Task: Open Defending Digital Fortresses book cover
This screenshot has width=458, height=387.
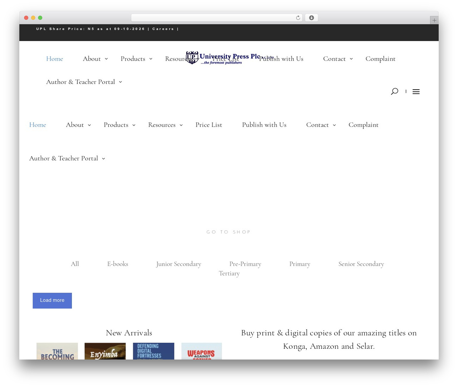Action: click(154, 351)
